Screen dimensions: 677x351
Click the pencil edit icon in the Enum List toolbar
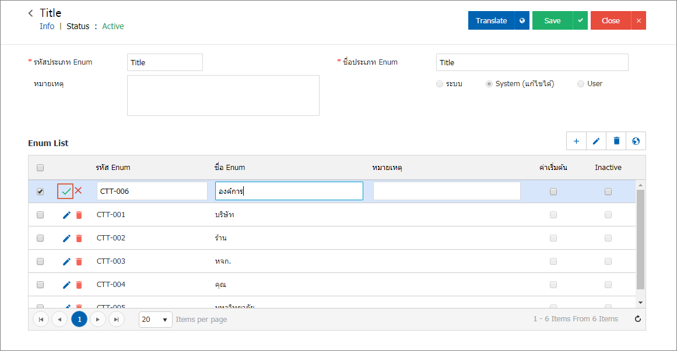597,141
